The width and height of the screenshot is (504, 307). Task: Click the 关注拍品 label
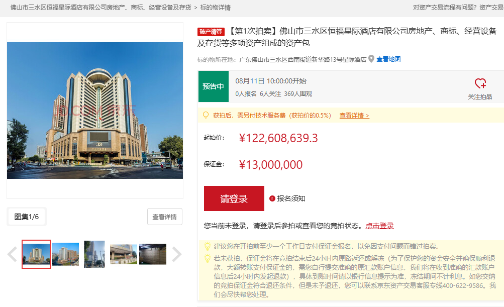480,97
